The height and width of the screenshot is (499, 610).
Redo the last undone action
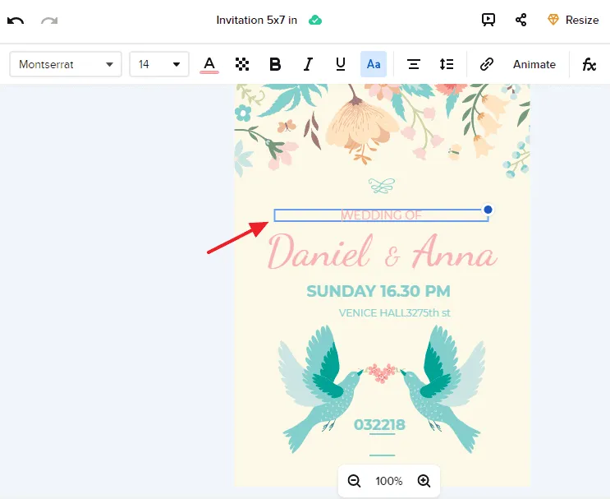coord(49,21)
